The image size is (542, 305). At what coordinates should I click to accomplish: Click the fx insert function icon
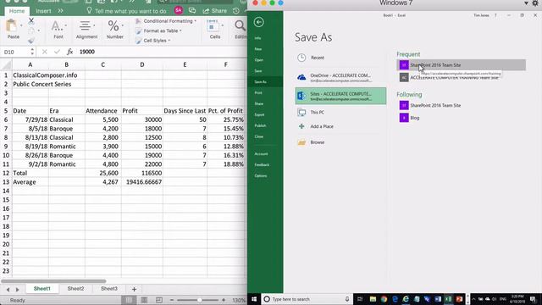(x=69, y=52)
